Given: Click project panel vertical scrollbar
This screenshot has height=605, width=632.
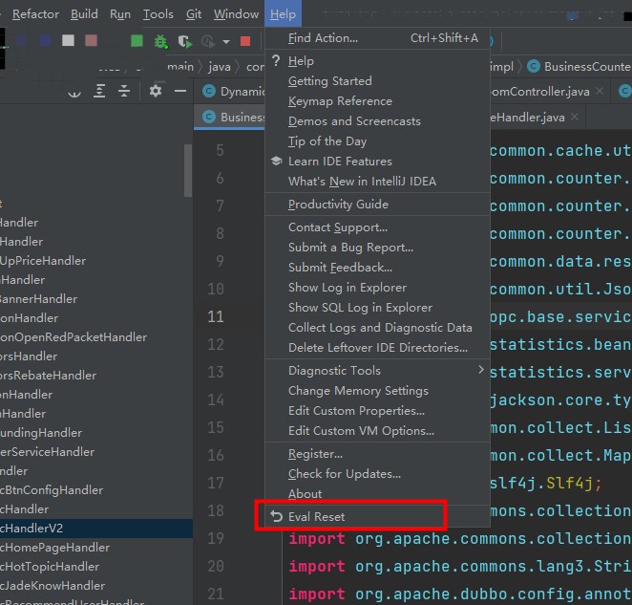Looking at the screenshot, I should 188,170.
